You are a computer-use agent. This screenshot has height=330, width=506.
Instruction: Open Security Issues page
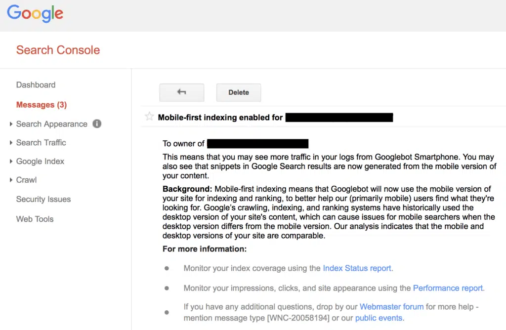click(43, 200)
